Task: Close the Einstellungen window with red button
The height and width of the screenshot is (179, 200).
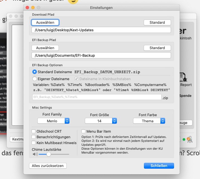Action: click(x=27, y=8)
